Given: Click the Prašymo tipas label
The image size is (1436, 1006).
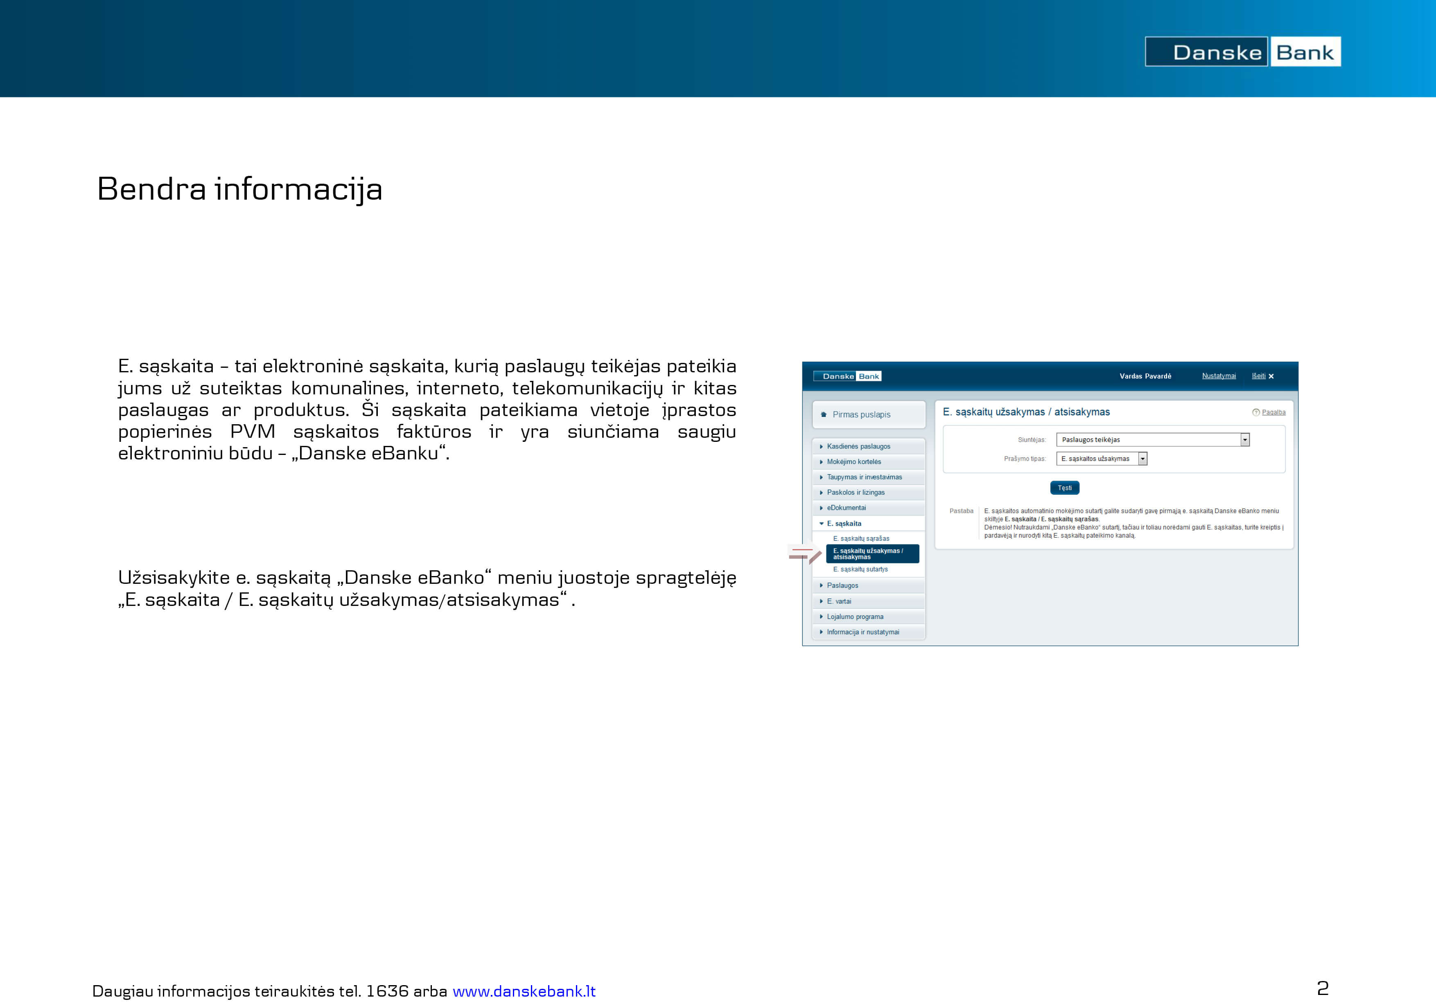Looking at the screenshot, I should coord(1025,458).
